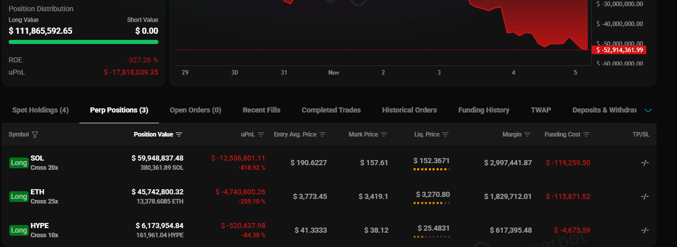
Task: Click the Symbol column filter funnel icon
Action: (35, 134)
